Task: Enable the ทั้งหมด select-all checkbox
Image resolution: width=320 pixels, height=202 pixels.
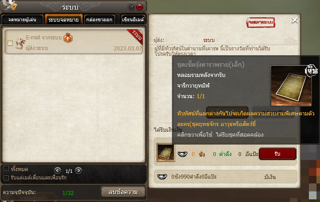Action: [x=6, y=168]
